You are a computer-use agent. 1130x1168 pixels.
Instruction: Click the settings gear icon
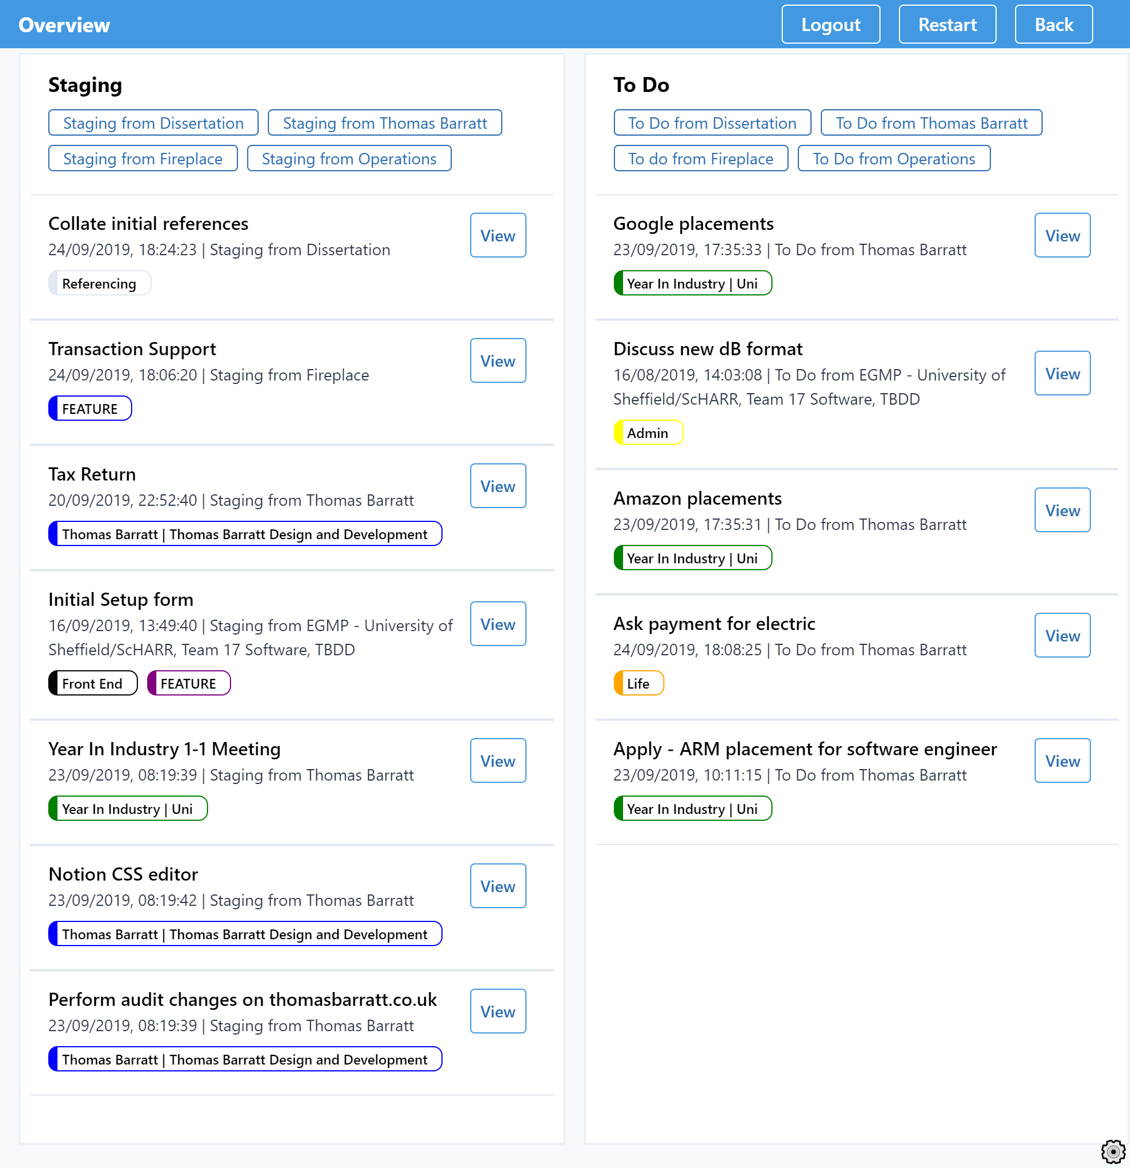(x=1113, y=1151)
